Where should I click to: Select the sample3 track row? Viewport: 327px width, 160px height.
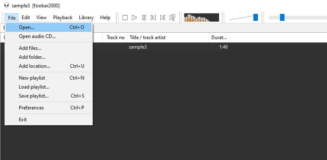click(x=164, y=47)
